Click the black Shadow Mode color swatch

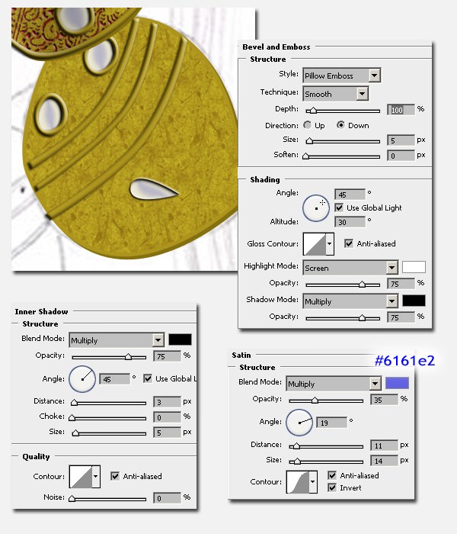click(x=414, y=301)
